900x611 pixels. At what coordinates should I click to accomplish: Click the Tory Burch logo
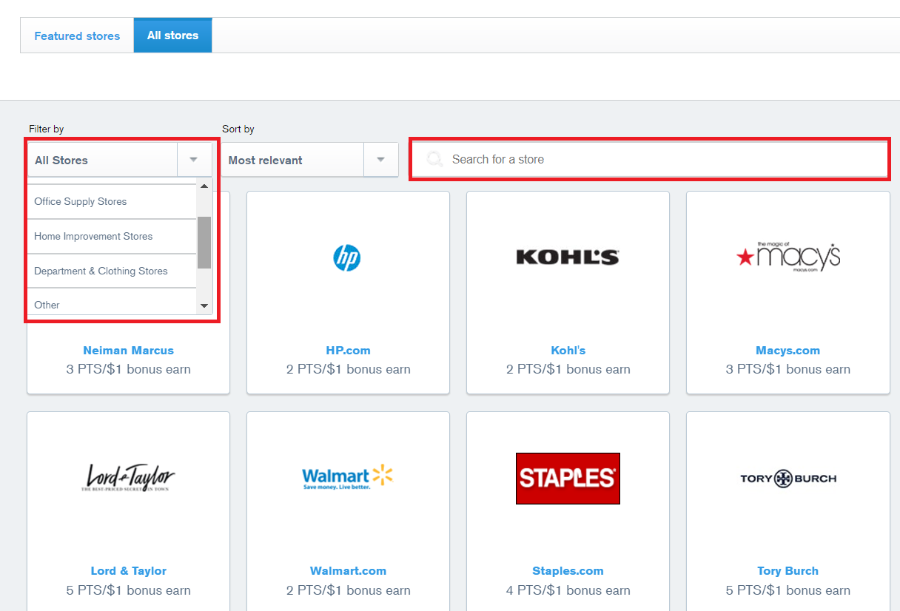[788, 479]
